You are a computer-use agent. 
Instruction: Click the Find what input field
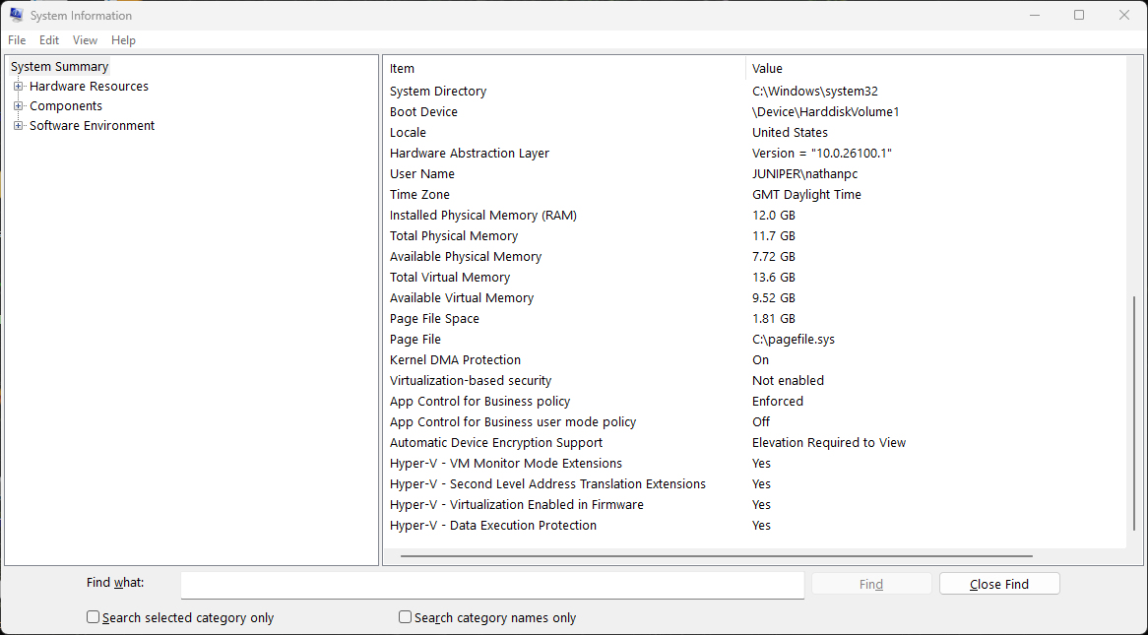[492, 585]
